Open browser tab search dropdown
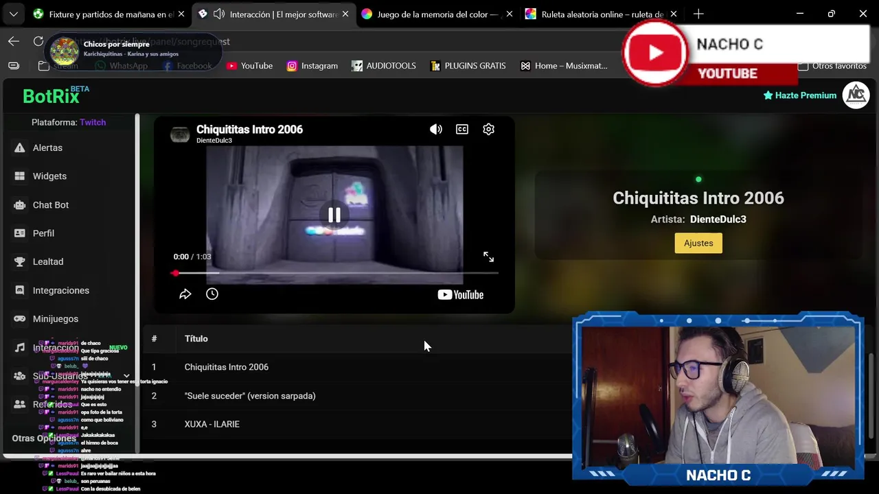Screen dimensions: 879x494 coord(13,14)
